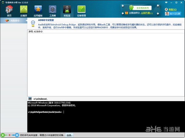This screenshot has width=185, height=138.
Task: Minimize the application window
Action: click(171, 3)
